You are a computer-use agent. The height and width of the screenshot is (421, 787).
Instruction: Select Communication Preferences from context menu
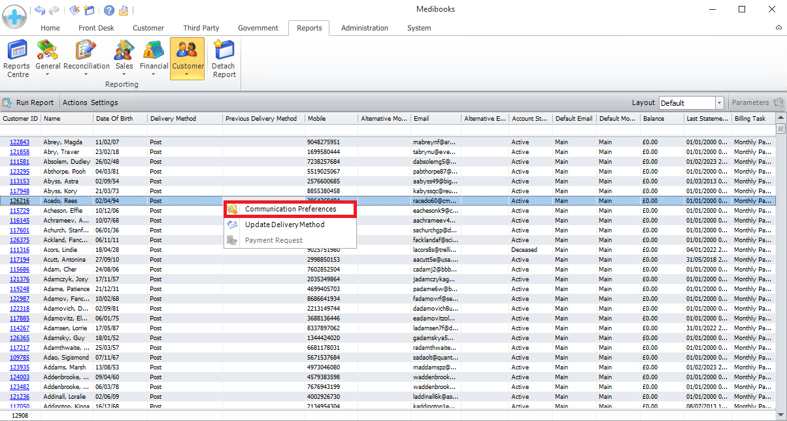click(290, 209)
